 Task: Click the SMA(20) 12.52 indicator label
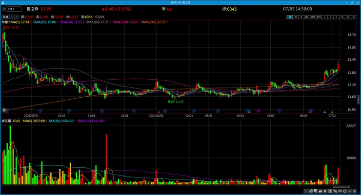(72, 22)
